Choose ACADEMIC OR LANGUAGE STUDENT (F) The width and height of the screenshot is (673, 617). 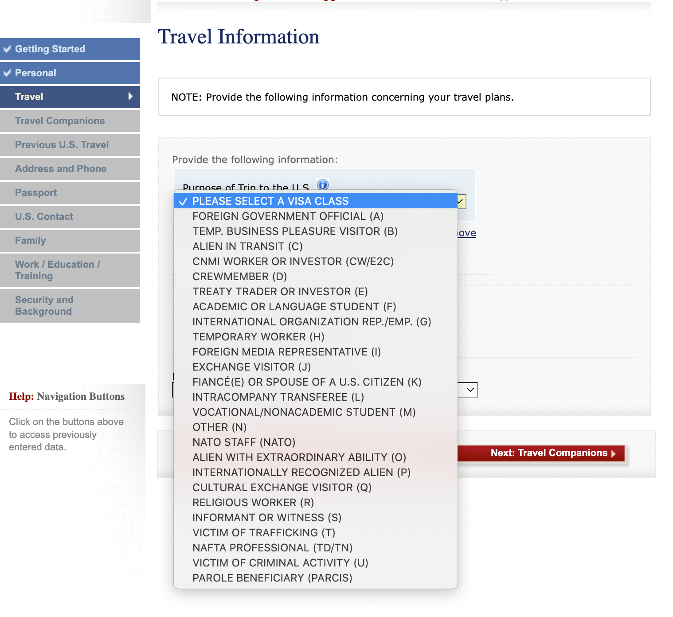point(294,307)
